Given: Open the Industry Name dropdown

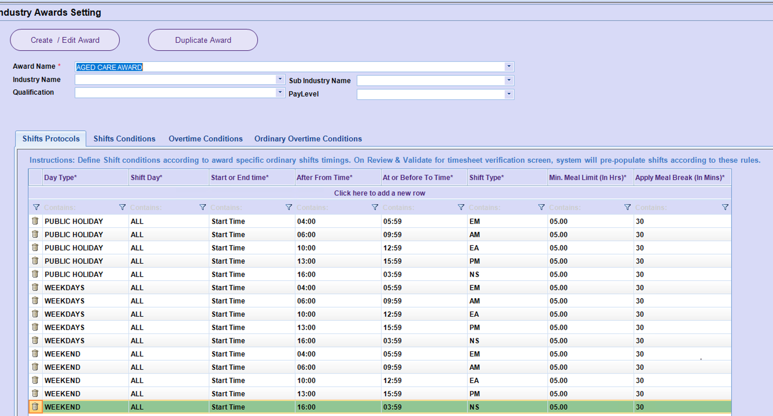Looking at the screenshot, I should point(280,79).
